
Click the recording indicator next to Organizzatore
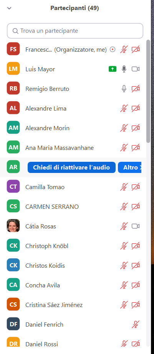pos(113,49)
